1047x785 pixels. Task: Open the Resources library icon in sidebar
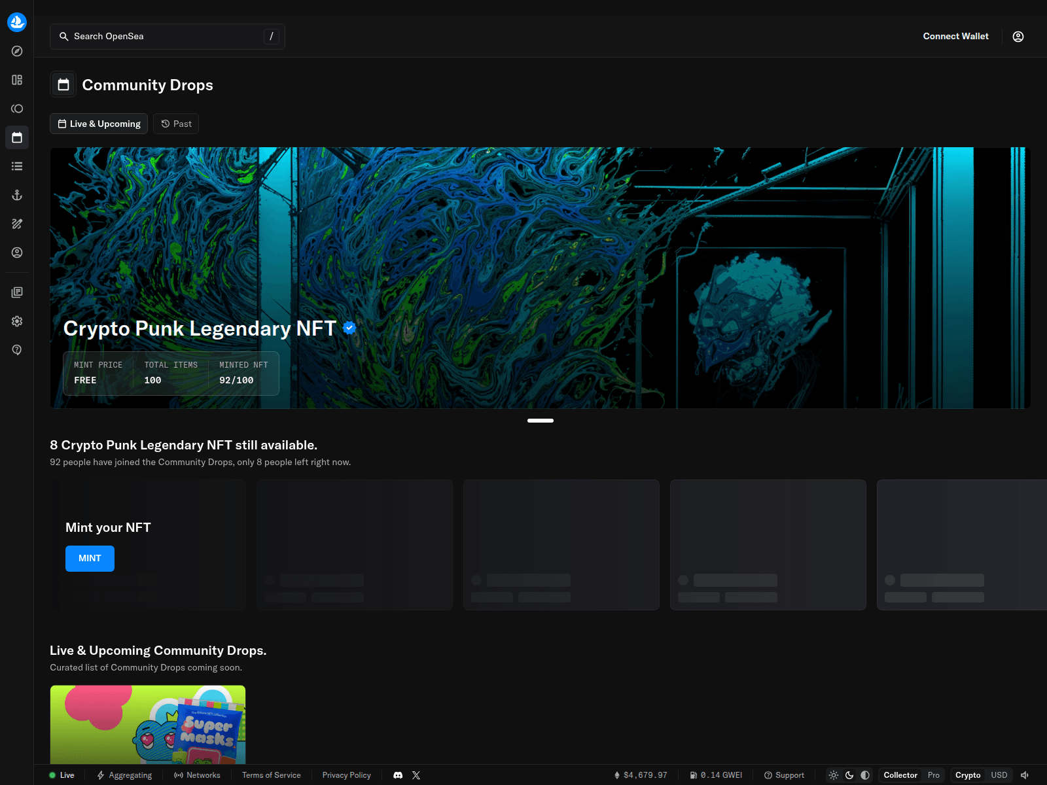tap(17, 292)
